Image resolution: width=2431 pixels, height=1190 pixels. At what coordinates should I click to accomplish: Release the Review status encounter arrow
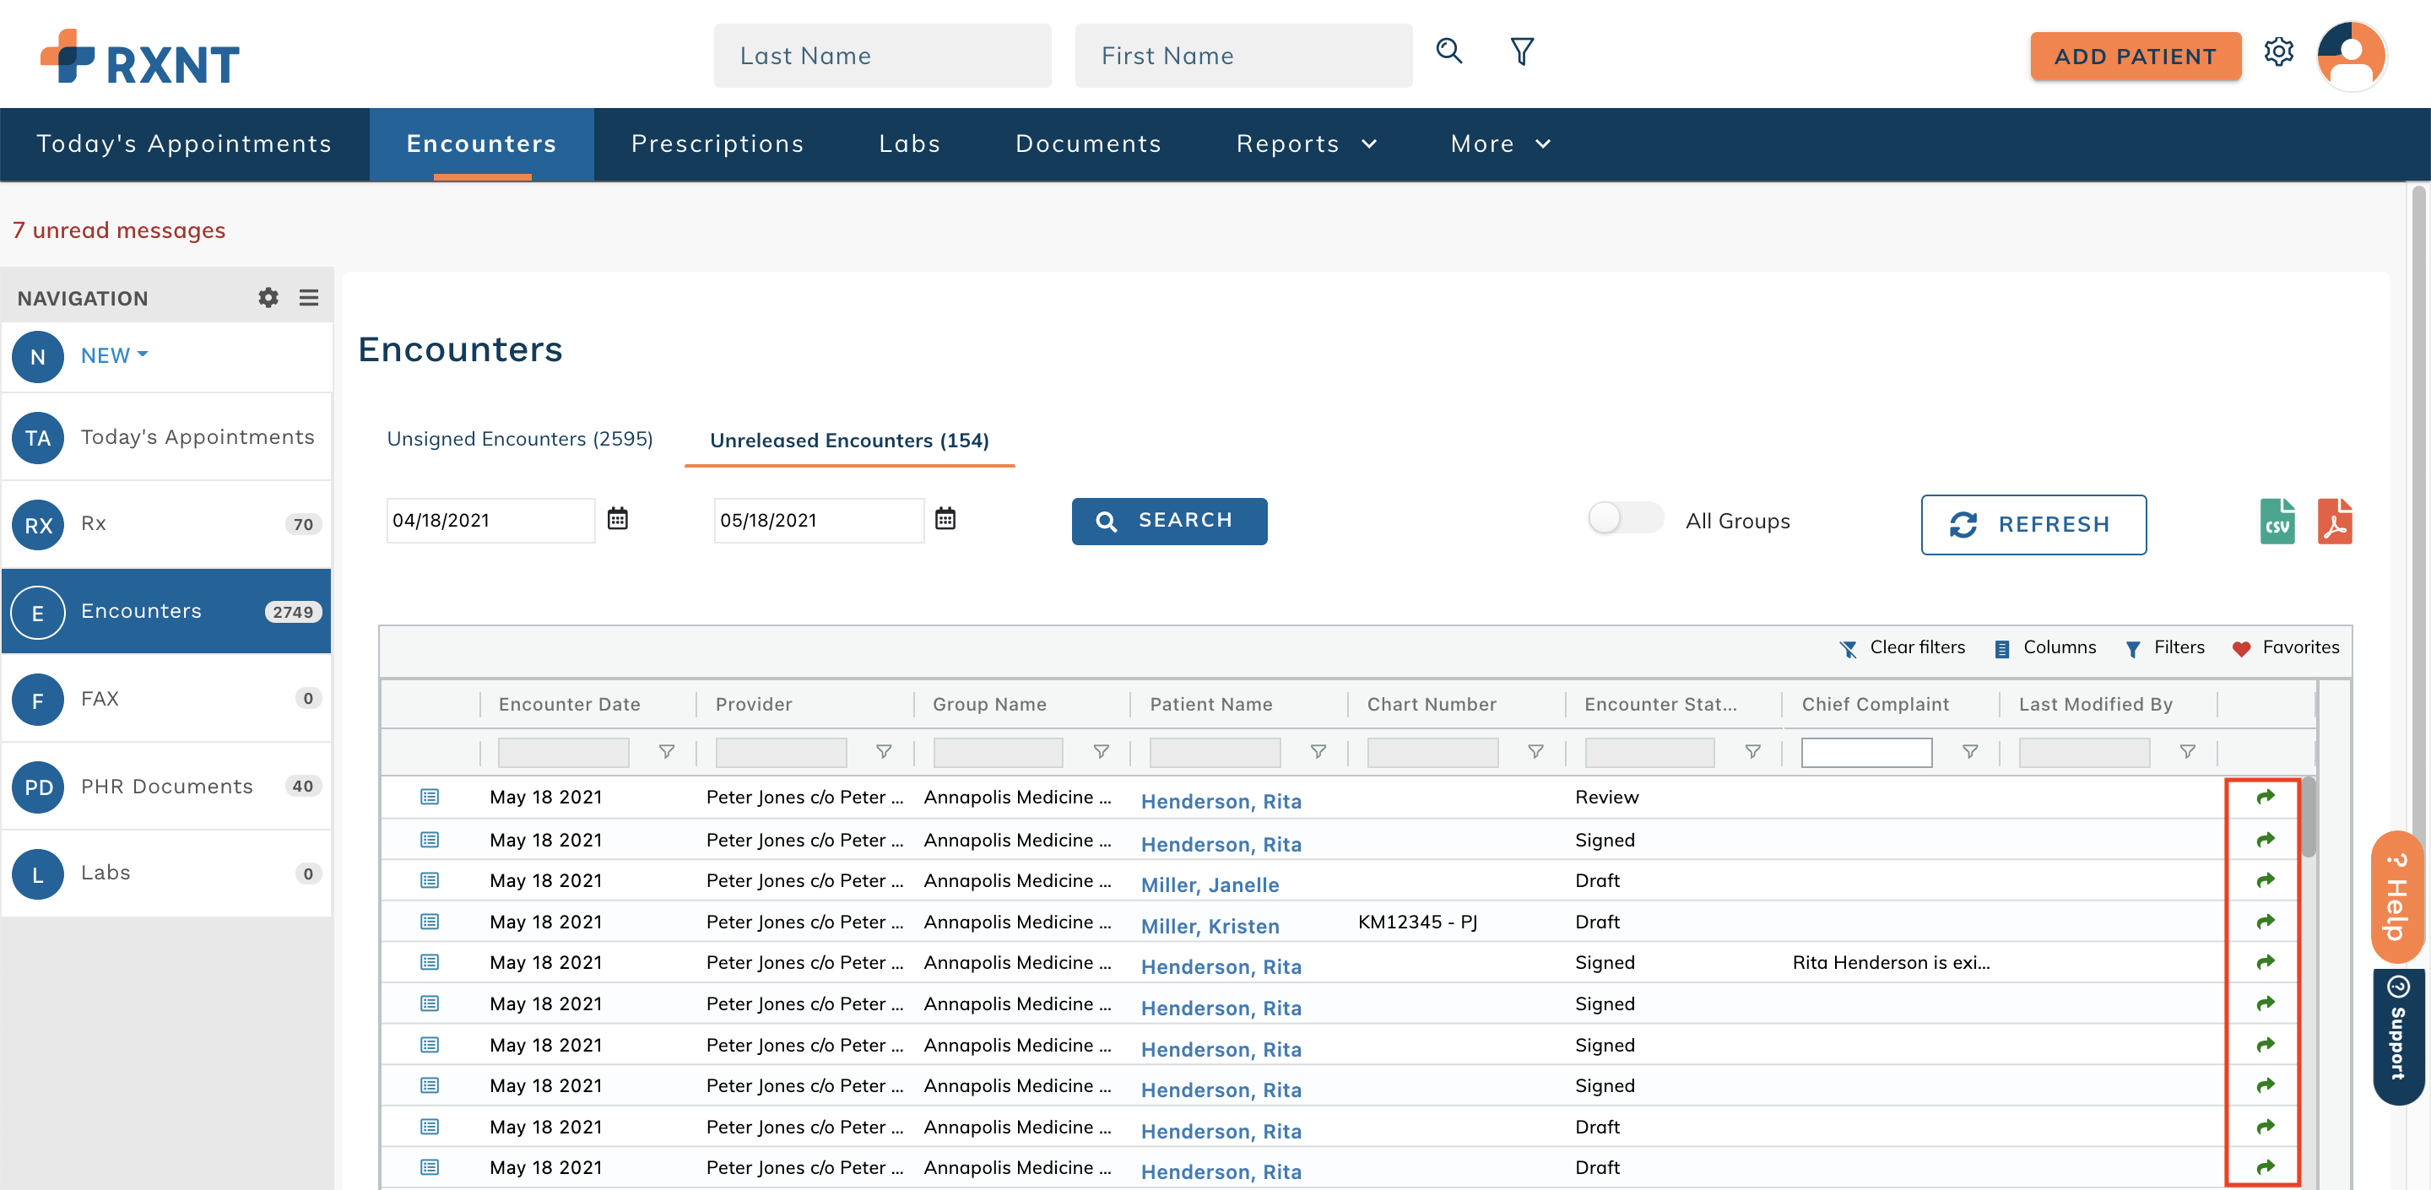coord(2265,798)
